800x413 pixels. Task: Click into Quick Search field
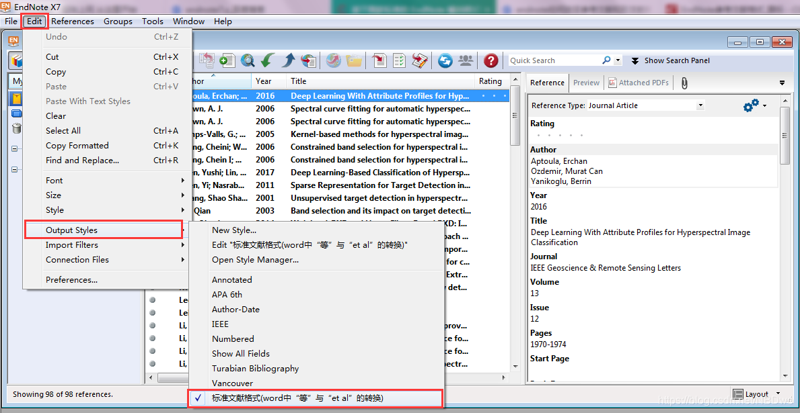click(555, 60)
